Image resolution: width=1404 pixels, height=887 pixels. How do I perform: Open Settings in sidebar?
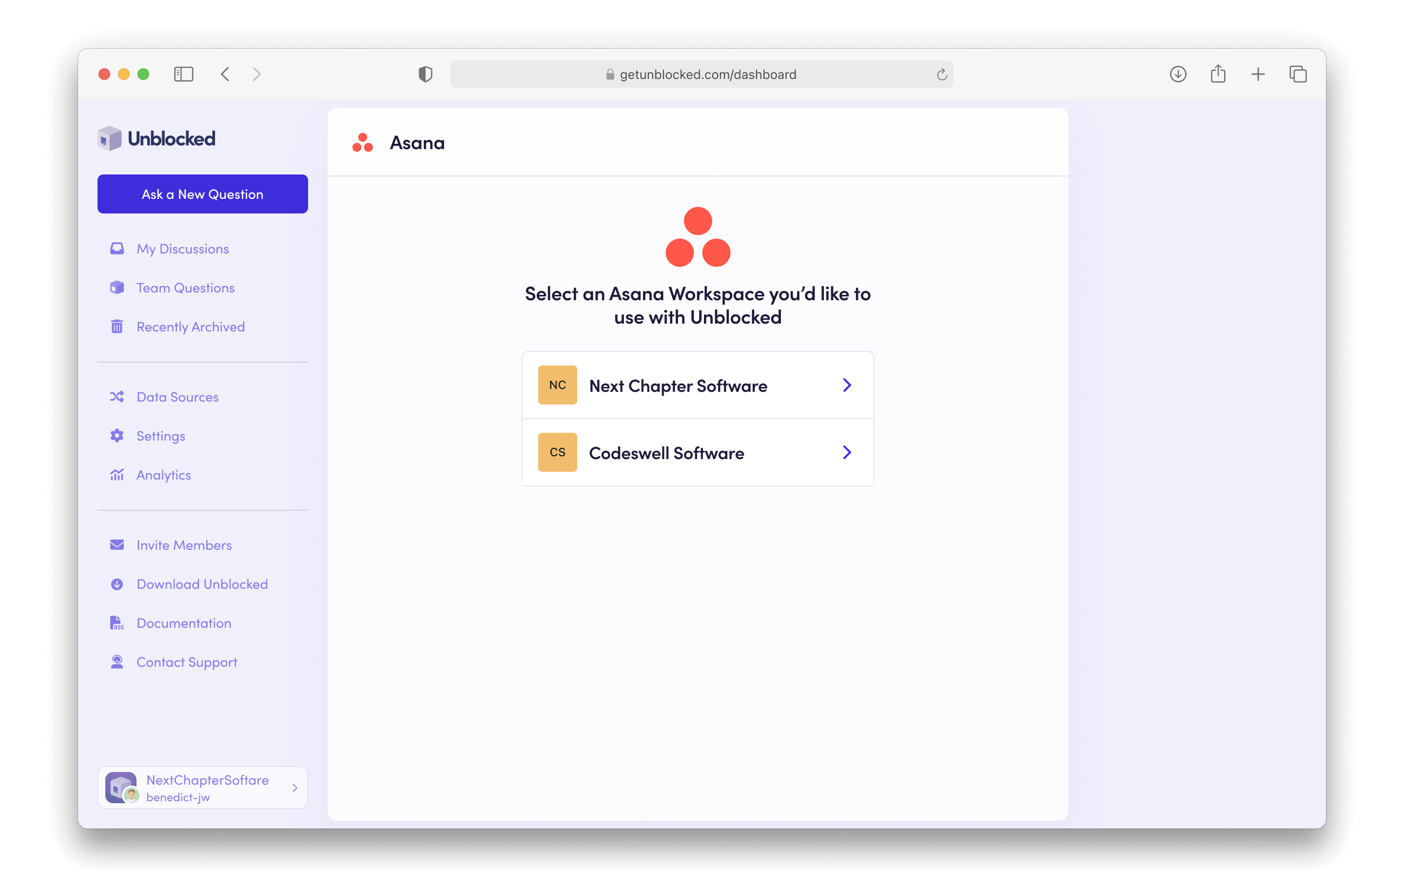click(x=161, y=436)
